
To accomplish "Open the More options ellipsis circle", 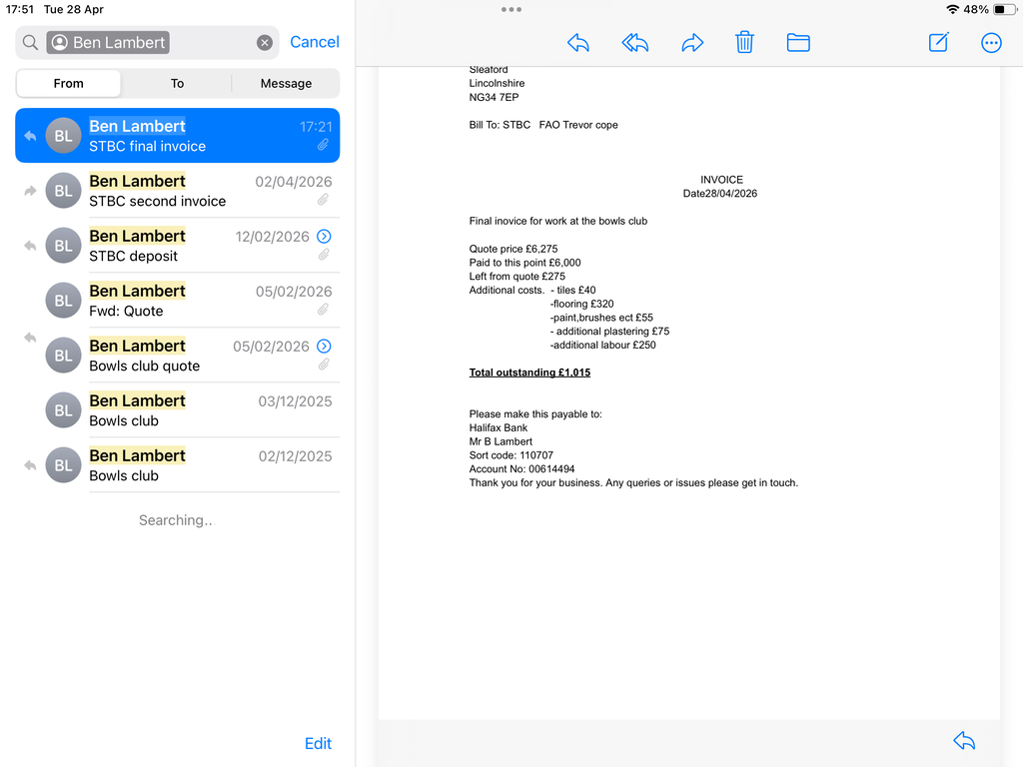I will [991, 43].
